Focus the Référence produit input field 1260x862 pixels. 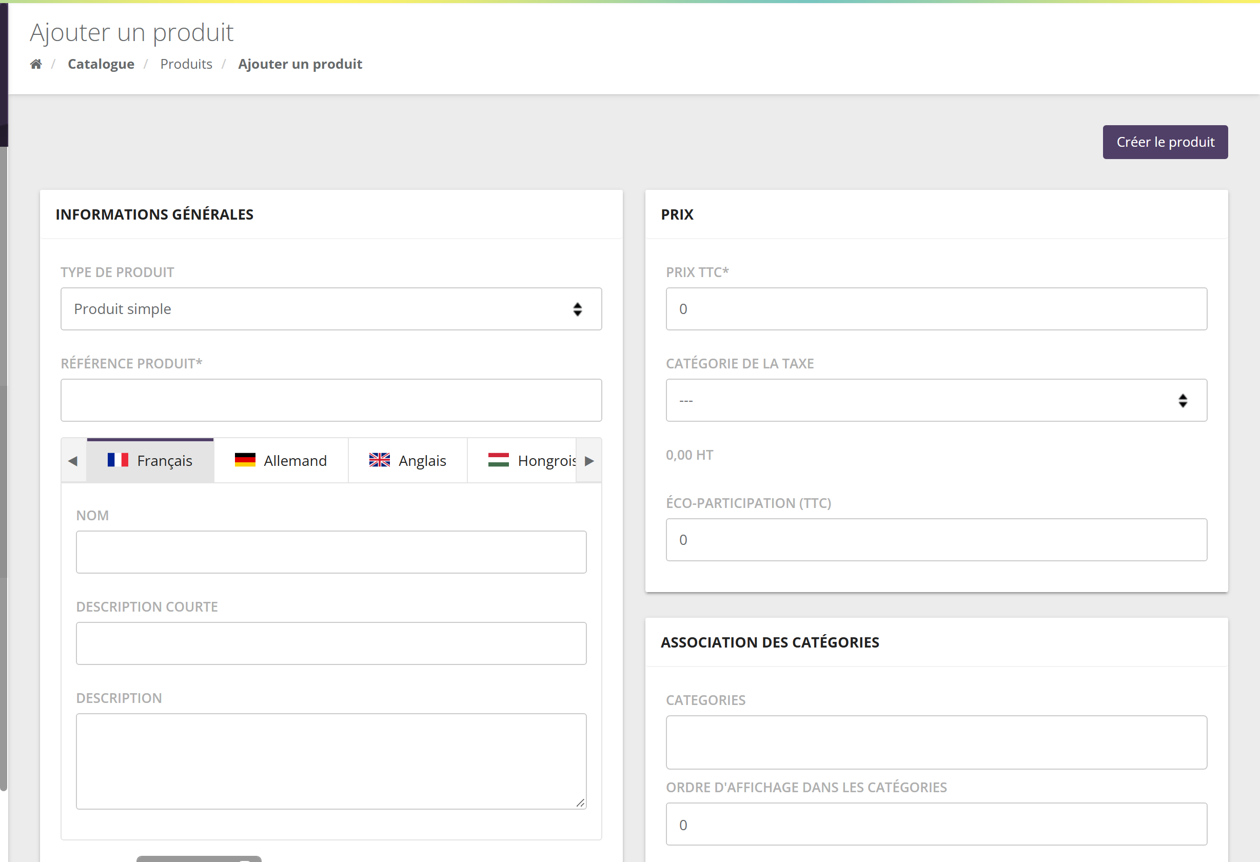coord(331,400)
